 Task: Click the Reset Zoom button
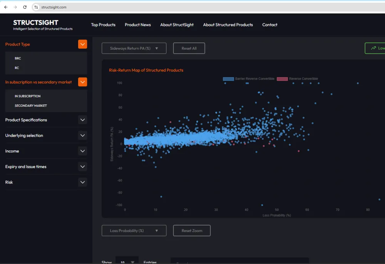[x=192, y=230]
